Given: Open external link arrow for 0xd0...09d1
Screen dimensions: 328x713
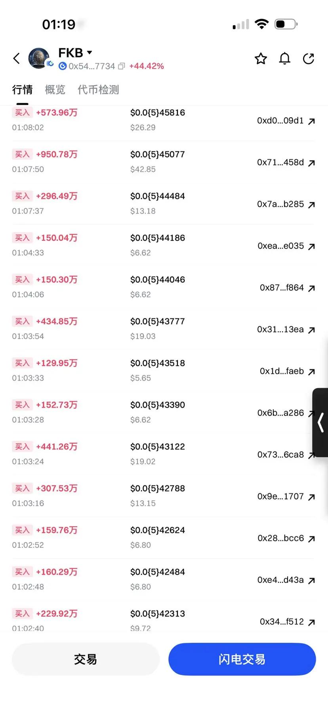Looking at the screenshot, I should tap(312, 121).
